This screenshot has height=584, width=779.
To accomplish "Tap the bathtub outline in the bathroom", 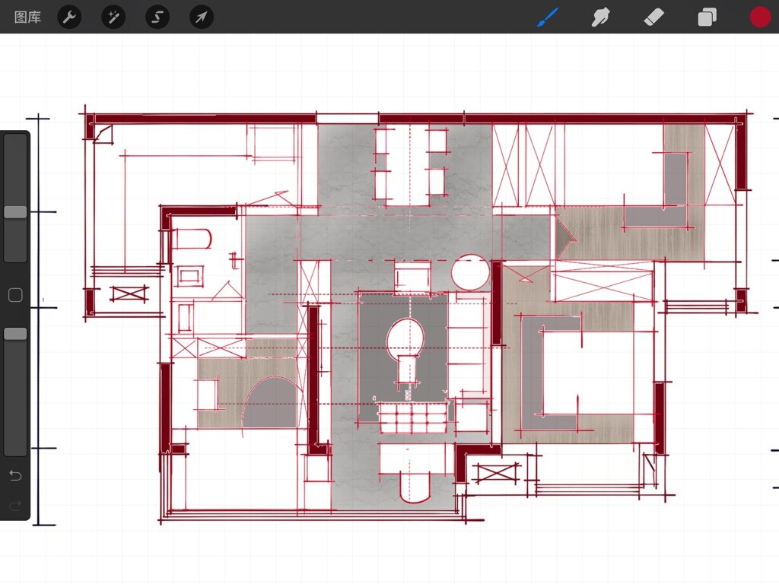I will (190, 240).
